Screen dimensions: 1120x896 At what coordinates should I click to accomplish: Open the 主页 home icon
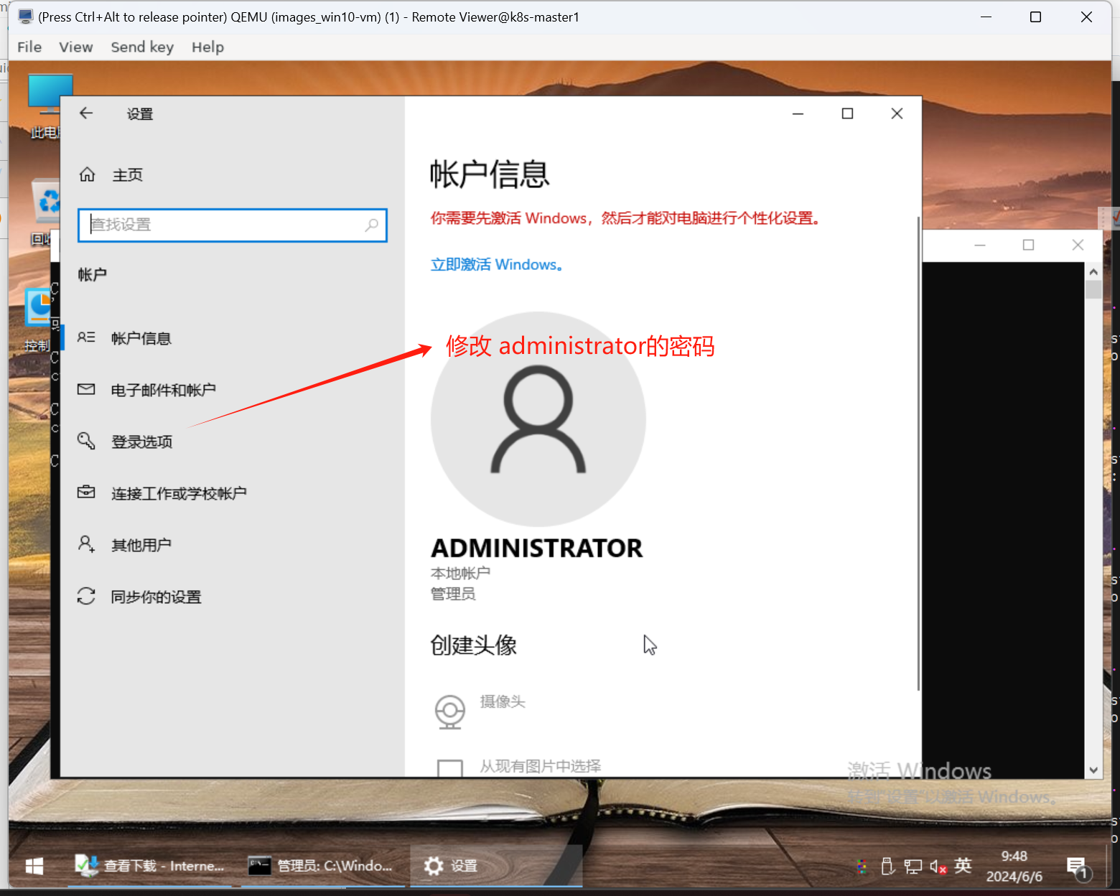pyautogui.click(x=87, y=174)
